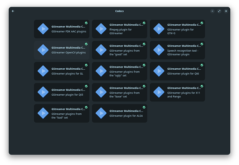Click the diamond icon of ALSA plugin card
This screenshot has height=165, width=239.
coord(101,113)
